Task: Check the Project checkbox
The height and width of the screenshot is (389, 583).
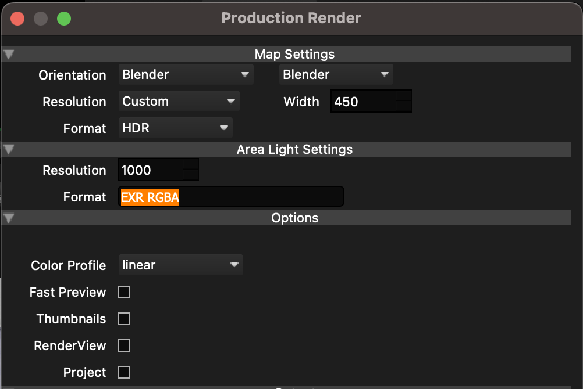Action: click(x=124, y=372)
